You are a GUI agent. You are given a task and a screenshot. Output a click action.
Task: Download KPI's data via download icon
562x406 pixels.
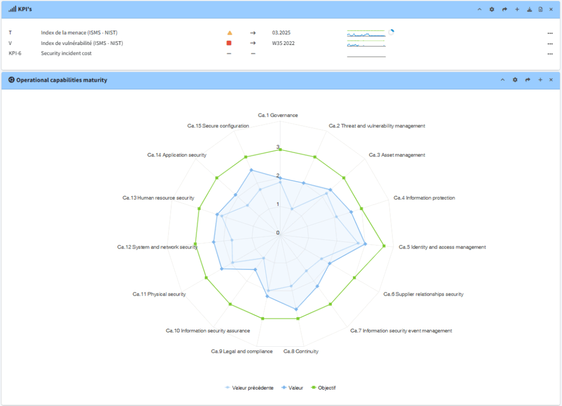[x=529, y=9]
